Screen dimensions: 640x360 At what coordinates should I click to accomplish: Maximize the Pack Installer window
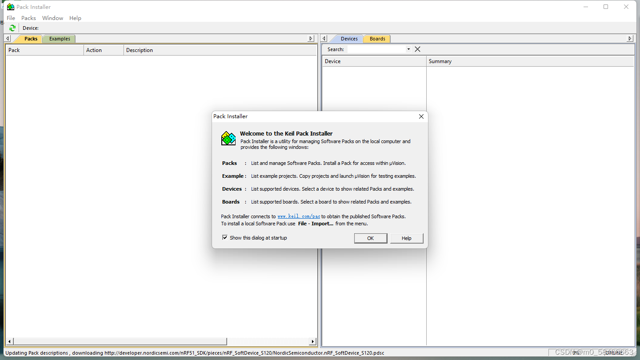click(x=606, y=7)
